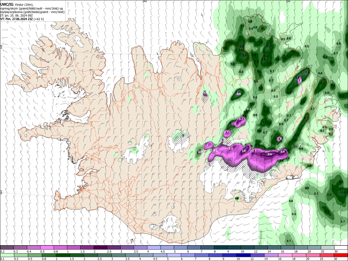Click the upper lavender swatch between 4 and 4.5
Image resolution: width=348 pixels, height=261 pixels.
click(x=154, y=248)
